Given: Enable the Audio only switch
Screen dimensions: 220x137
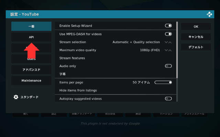Looking at the screenshot, I should (168, 66).
